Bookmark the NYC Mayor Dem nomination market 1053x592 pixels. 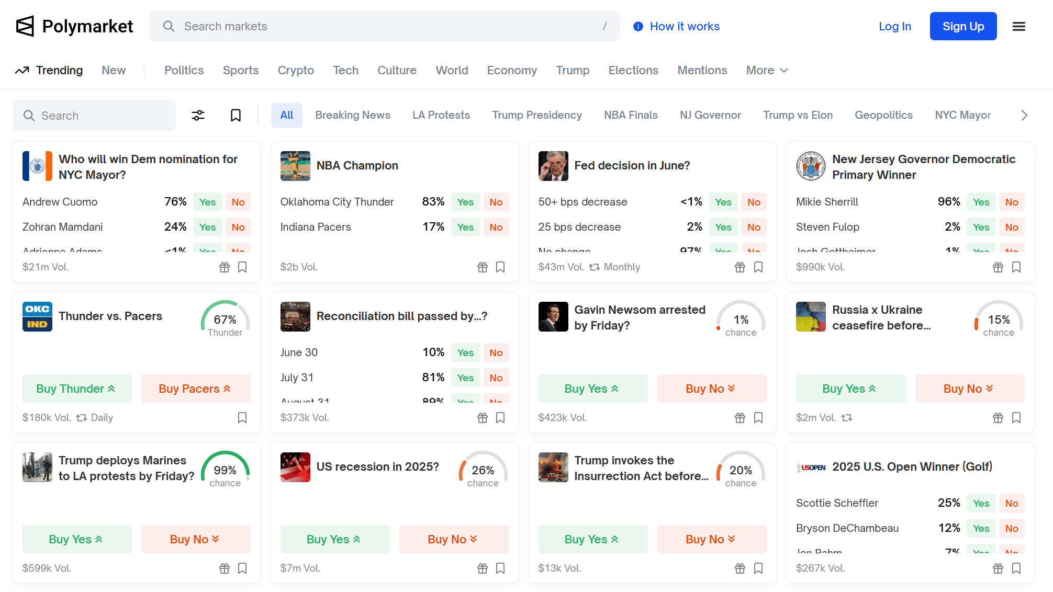pyautogui.click(x=242, y=267)
